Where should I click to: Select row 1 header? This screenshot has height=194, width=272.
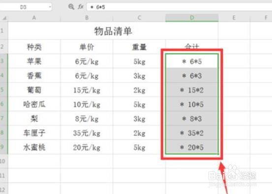(x=3, y=31)
